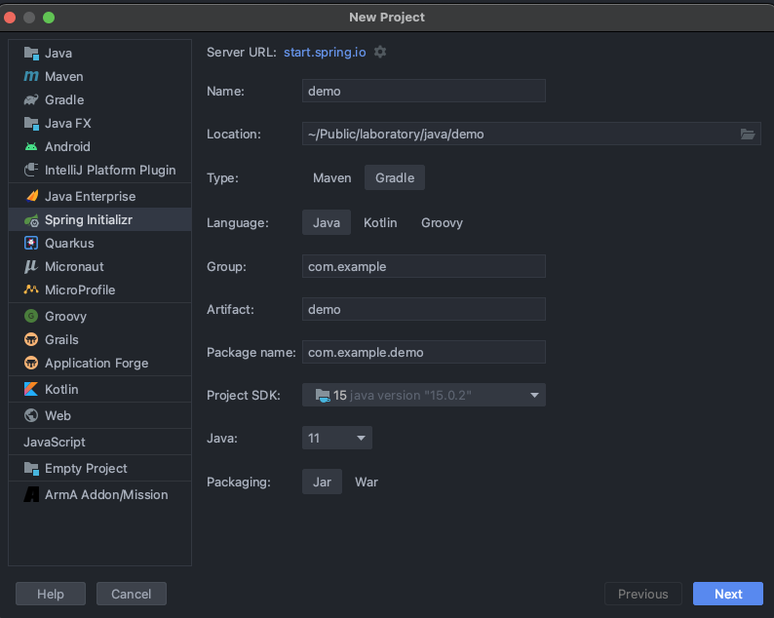Select War packaging
This screenshot has height=618, width=774.
click(367, 482)
